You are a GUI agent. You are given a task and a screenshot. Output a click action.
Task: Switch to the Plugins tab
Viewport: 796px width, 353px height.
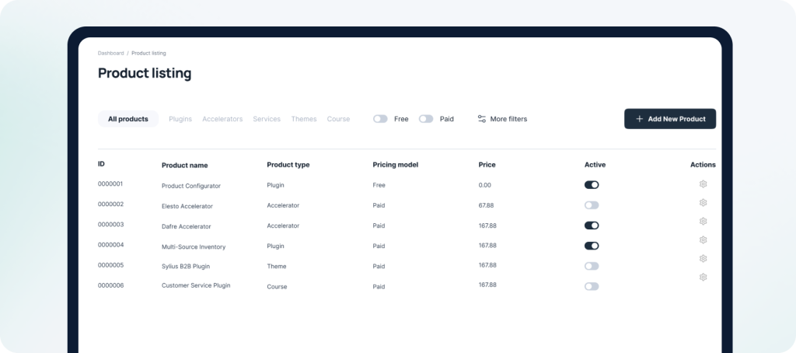click(180, 119)
